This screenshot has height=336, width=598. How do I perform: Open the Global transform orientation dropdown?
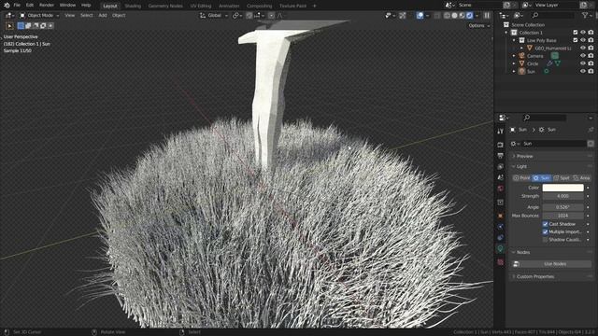(x=214, y=16)
